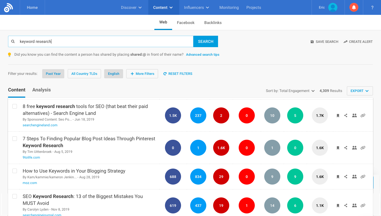Click the keyword research search input field
The height and width of the screenshot is (216, 381).
click(101, 41)
